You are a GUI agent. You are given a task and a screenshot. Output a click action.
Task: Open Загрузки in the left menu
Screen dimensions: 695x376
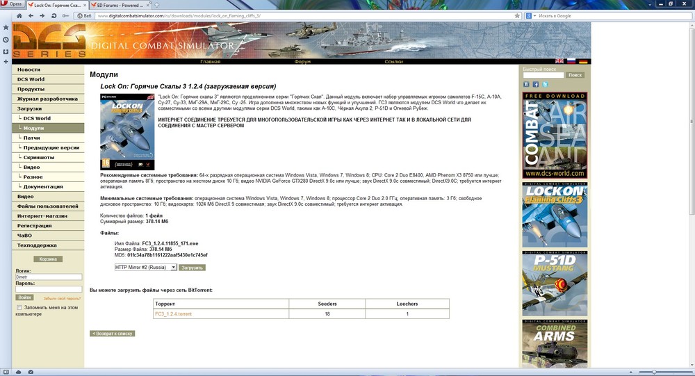[49, 108]
